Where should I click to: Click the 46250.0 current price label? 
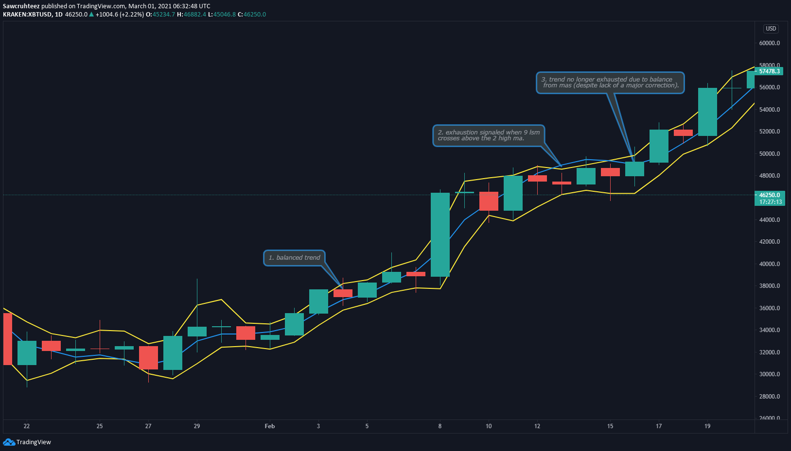coord(770,195)
